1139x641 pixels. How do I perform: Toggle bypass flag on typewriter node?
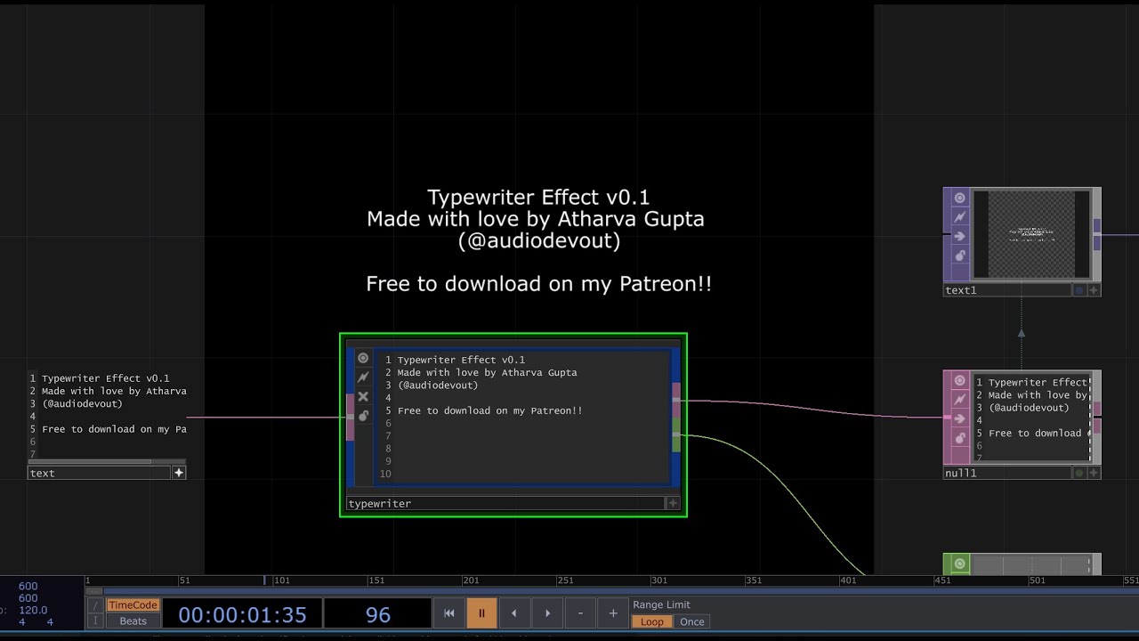tap(363, 377)
